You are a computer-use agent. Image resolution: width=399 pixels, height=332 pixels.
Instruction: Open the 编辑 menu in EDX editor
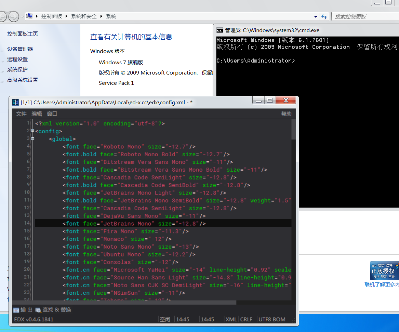click(x=37, y=114)
